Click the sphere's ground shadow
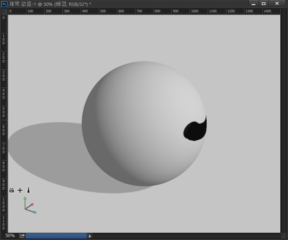288x240 pixels. point(46,154)
